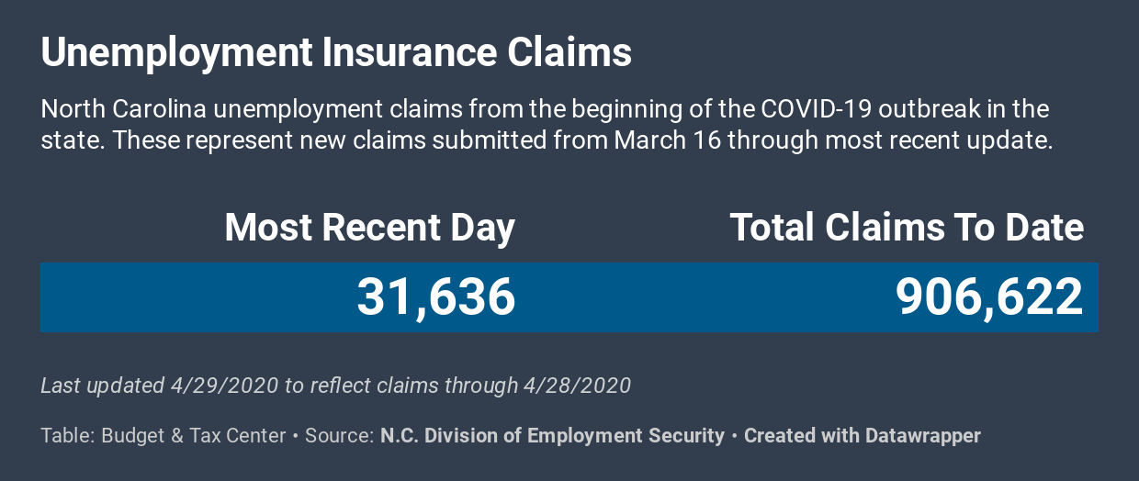Viewport: 1139px width, 481px height.
Task: Click the Source label in the footer
Action: 339,435
